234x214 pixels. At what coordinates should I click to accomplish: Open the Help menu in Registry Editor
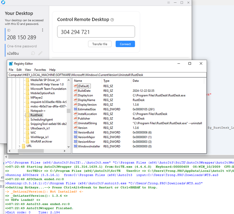pyautogui.click(x=52, y=70)
